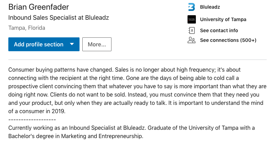
Task: Open See contact info
Action: 219,30
